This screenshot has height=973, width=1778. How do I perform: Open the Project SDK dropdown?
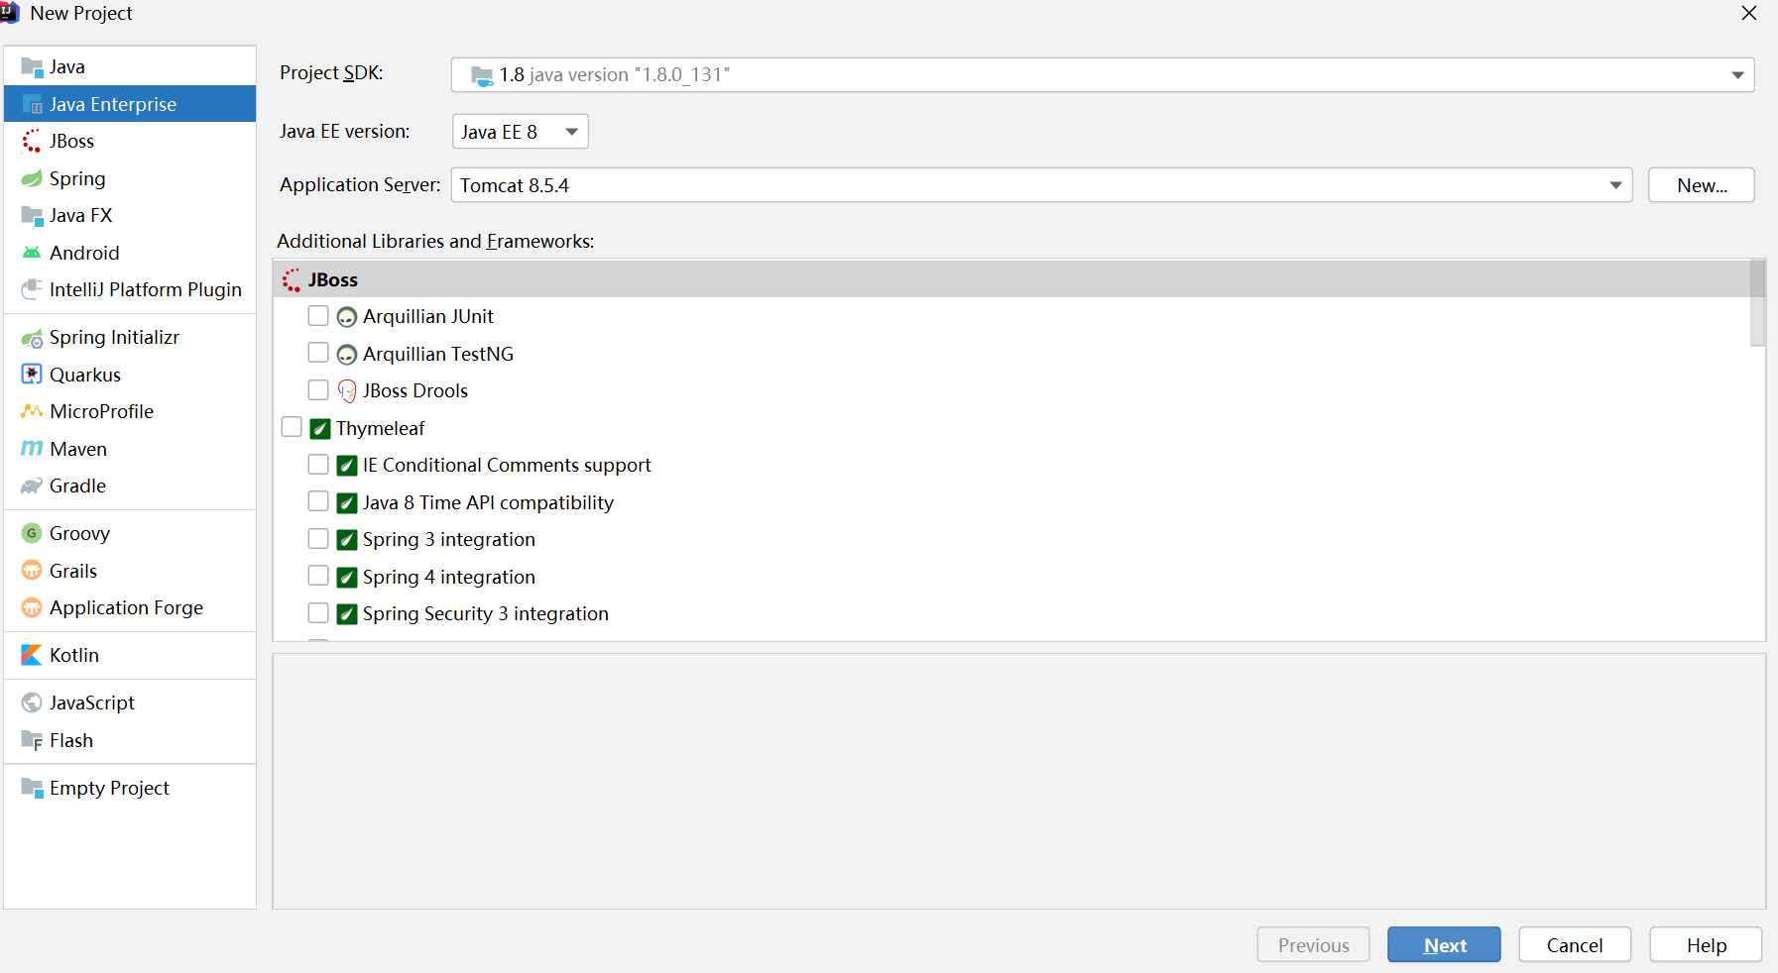point(1103,75)
